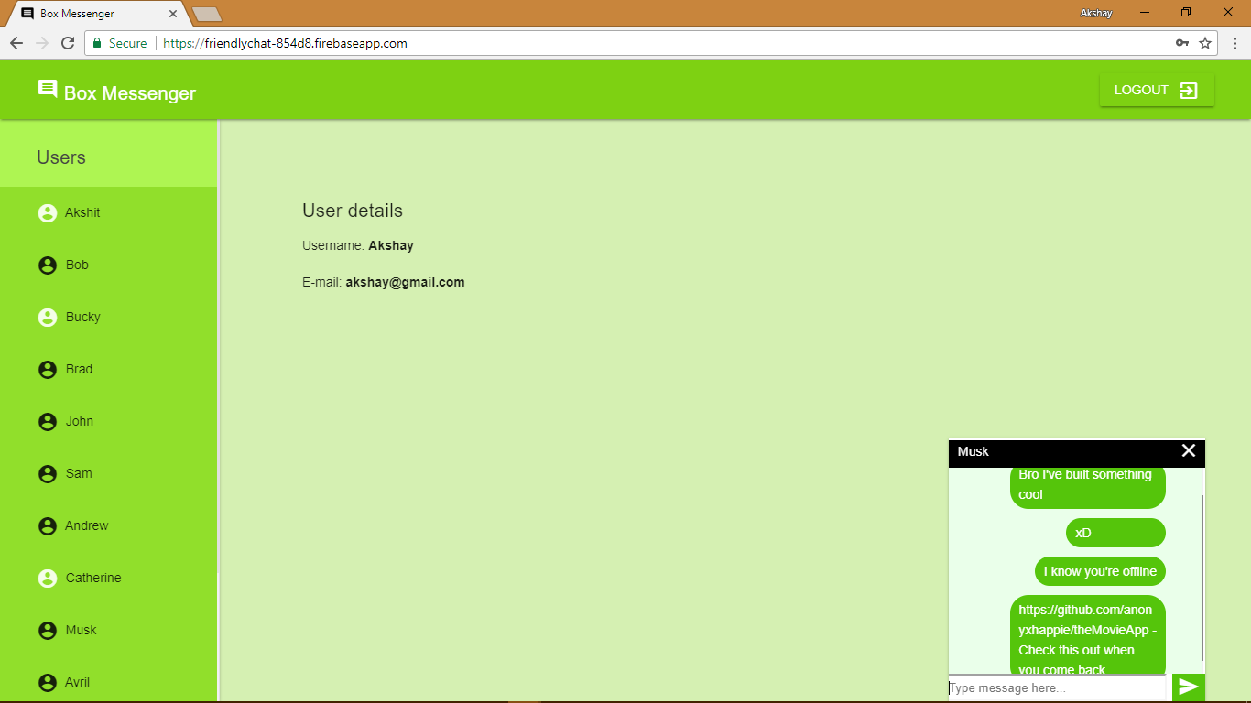Select Musk name in users sidebar
The height and width of the screenshot is (703, 1251).
click(82, 630)
